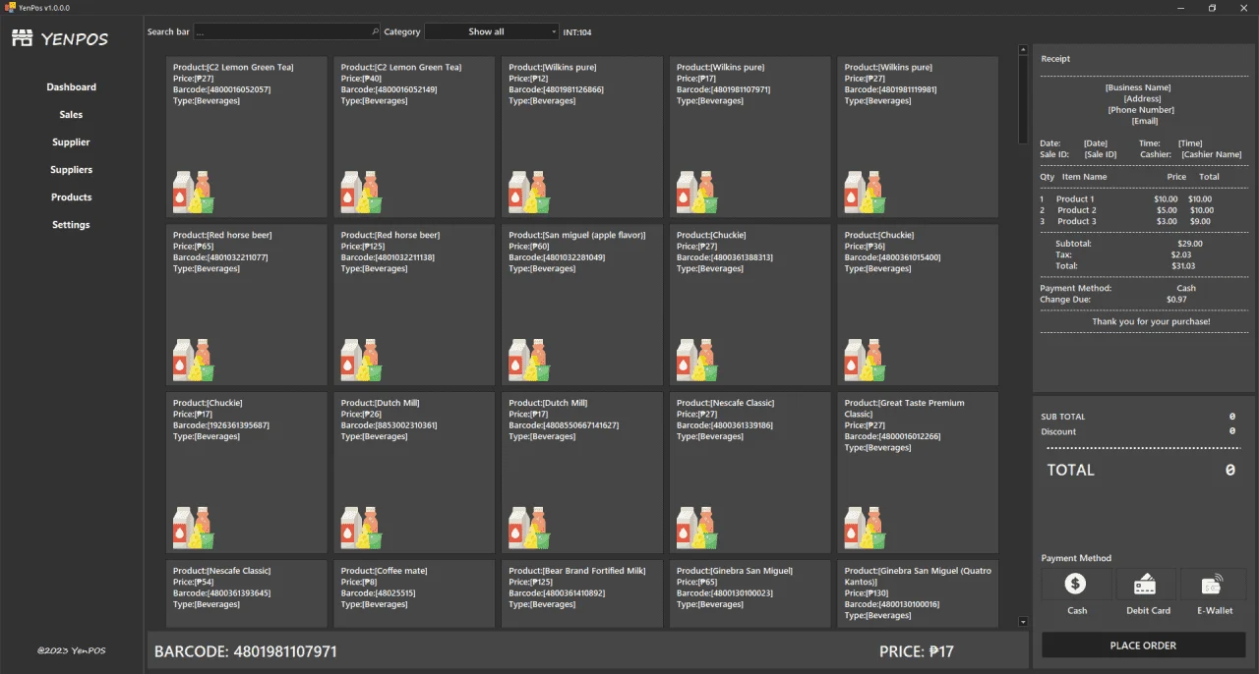Focus the Search bar input field
This screenshot has width=1259, height=674.
(x=286, y=31)
